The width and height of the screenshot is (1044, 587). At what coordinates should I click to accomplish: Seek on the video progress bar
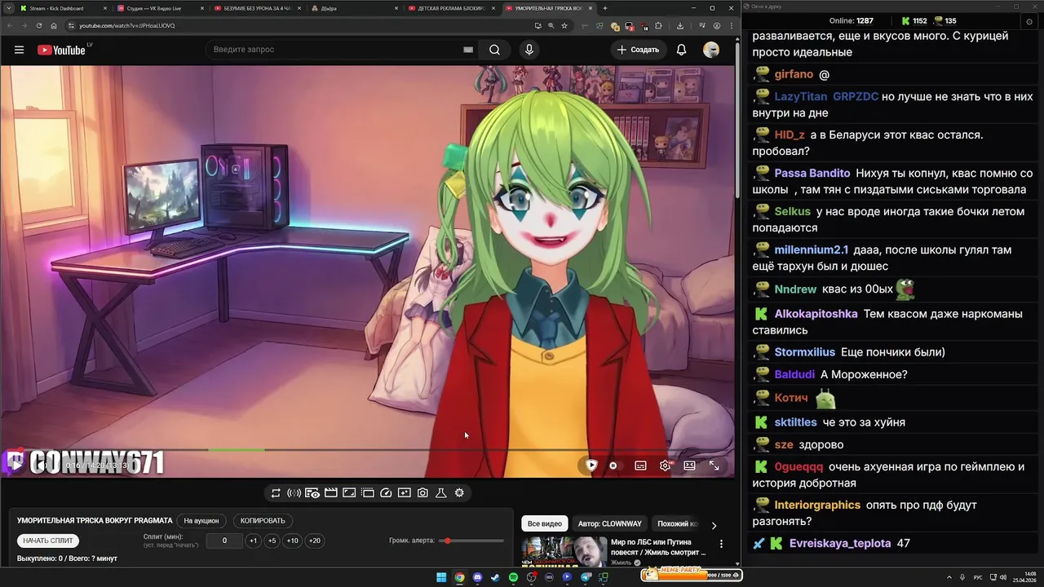(x=367, y=449)
